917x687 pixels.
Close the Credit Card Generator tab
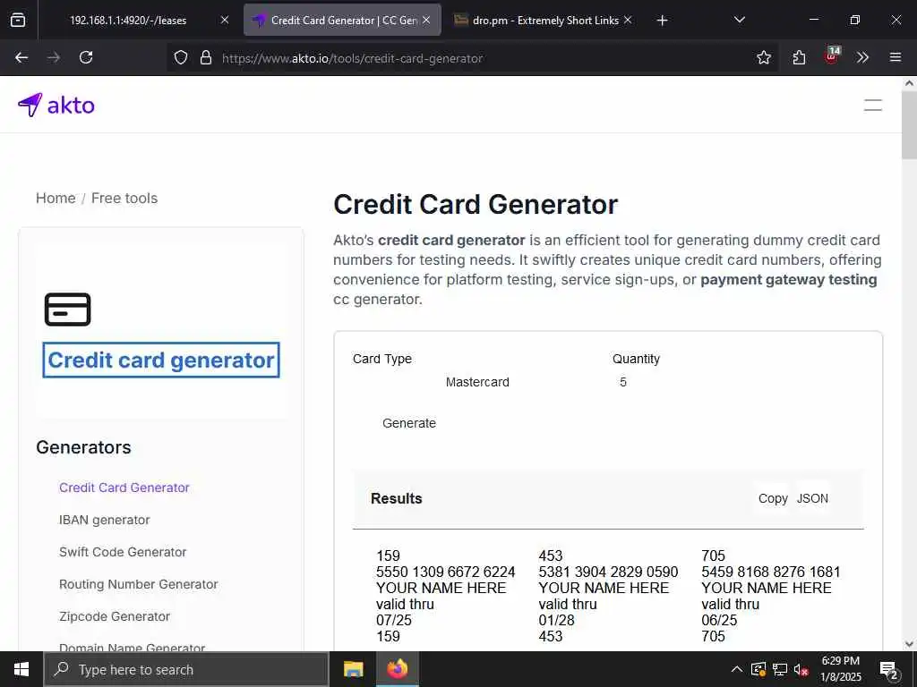tap(426, 20)
